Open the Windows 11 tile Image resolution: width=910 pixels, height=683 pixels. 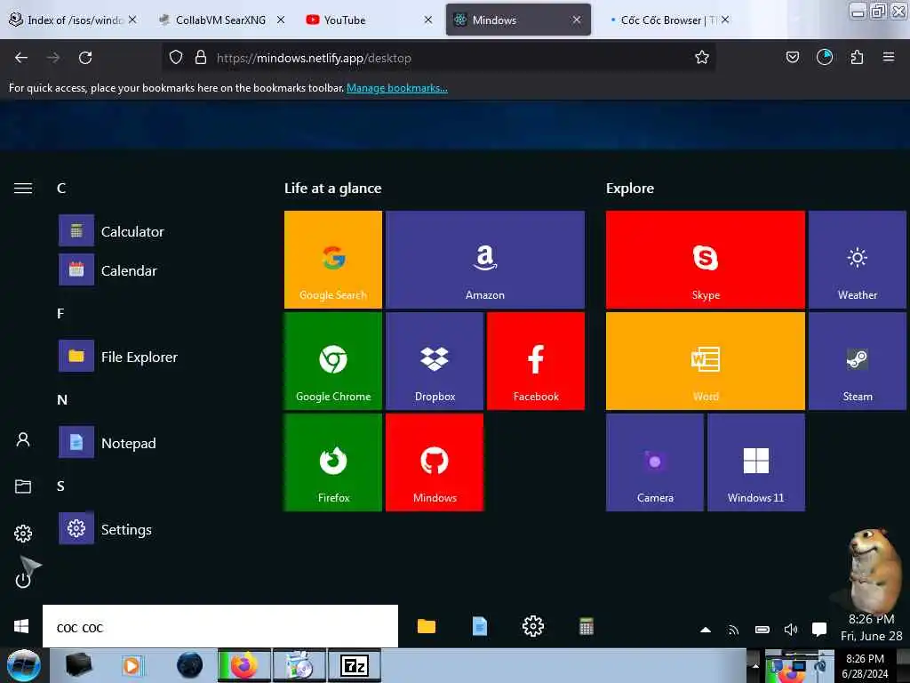(x=755, y=462)
